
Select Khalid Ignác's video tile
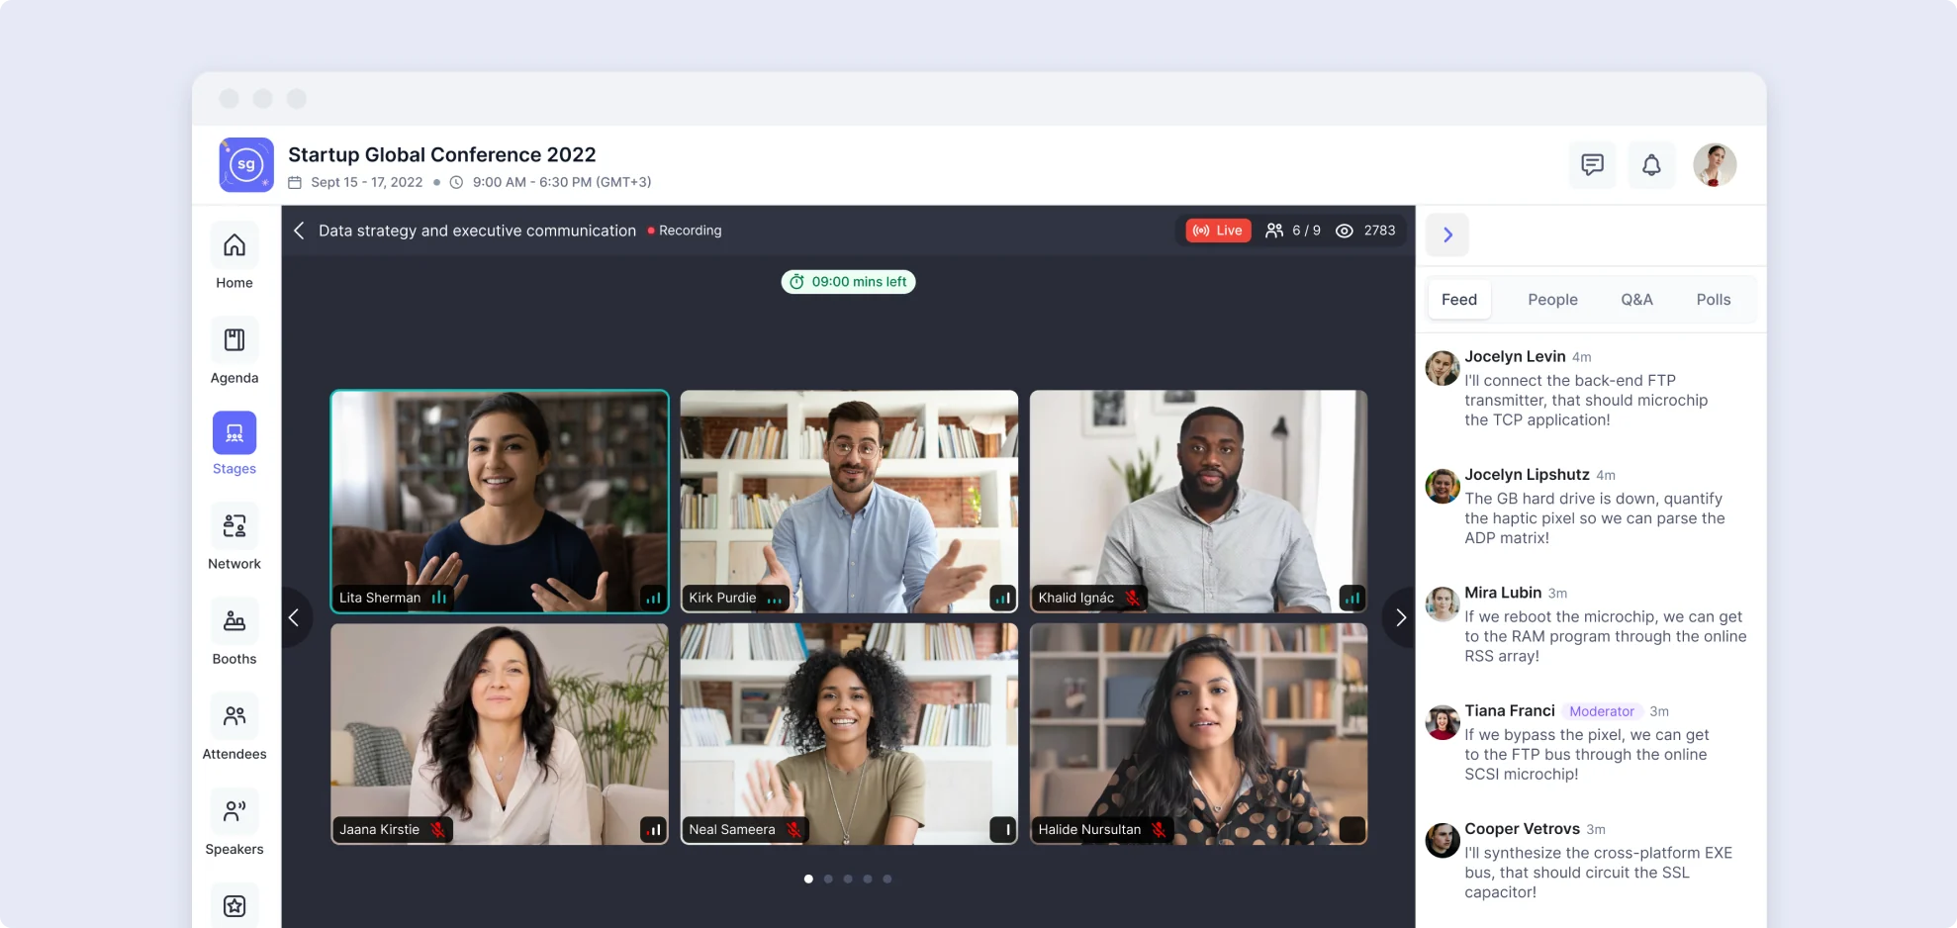[1198, 502]
